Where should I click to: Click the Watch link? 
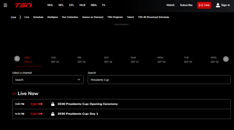170,5
